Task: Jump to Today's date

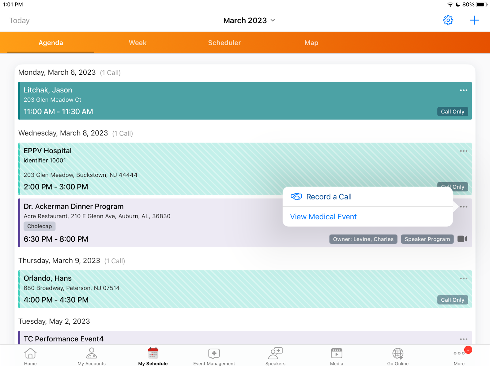Action: [19, 20]
